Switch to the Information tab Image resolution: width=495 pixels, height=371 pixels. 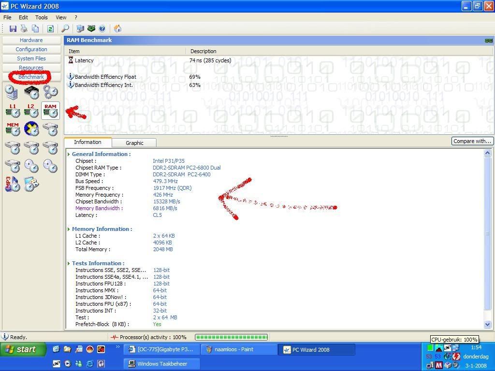pos(88,142)
